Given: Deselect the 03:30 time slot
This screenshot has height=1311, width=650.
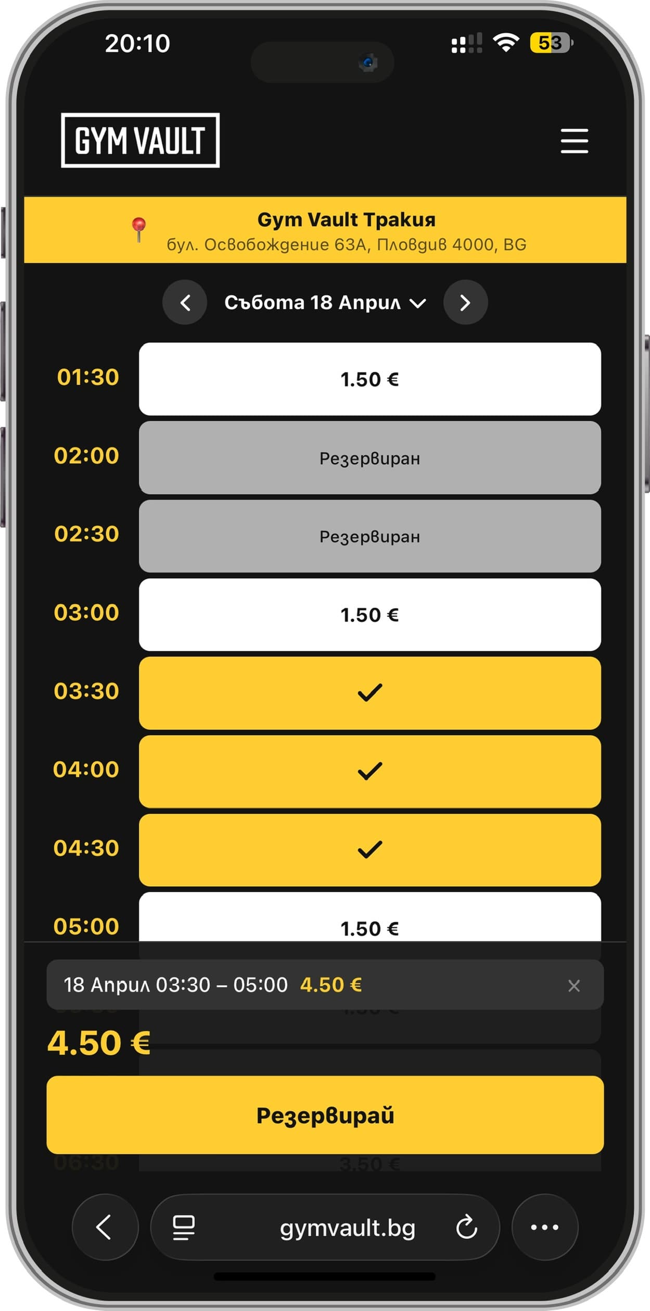Looking at the screenshot, I should click(x=369, y=692).
